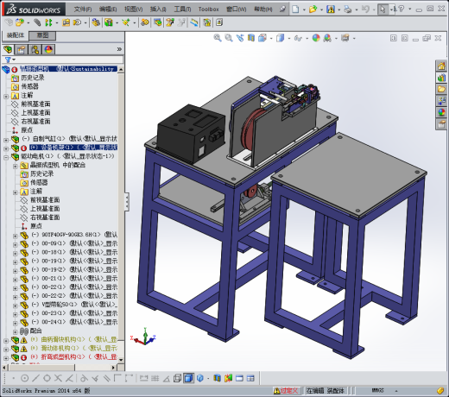The height and width of the screenshot is (397, 449).
Task: Collapse the 驱动电机<1> tree node
Action: [x=6, y=157]
